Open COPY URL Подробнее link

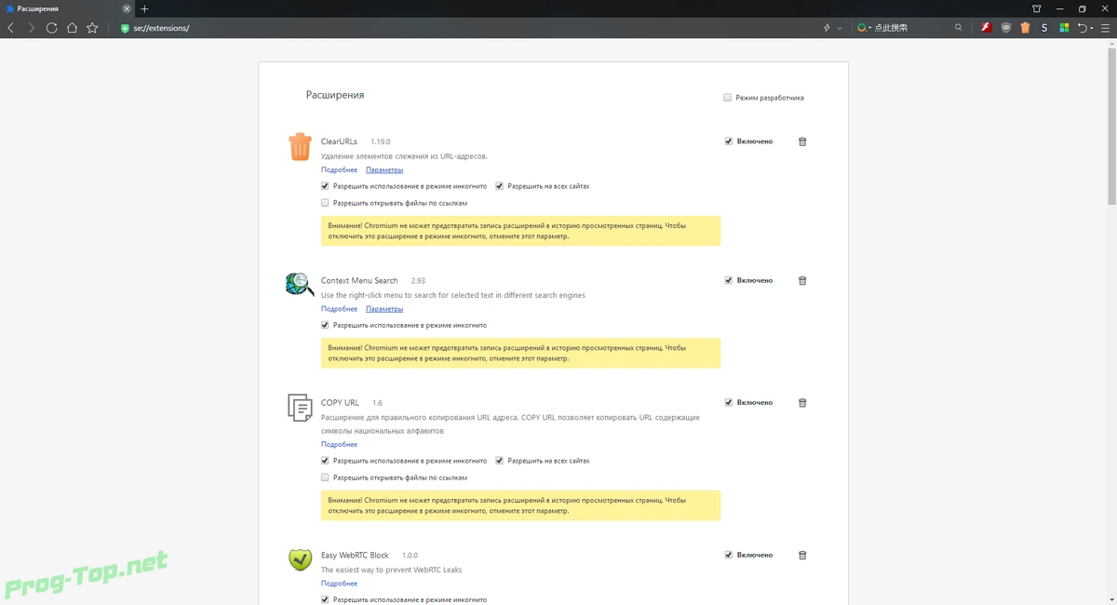(339, 445)
